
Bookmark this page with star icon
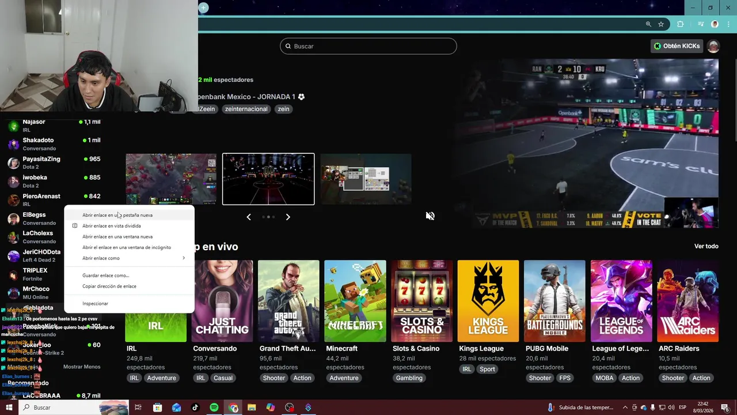click(661, 24)
